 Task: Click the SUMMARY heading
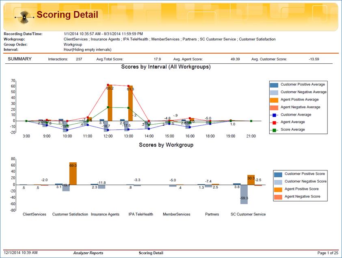(19, 59)
